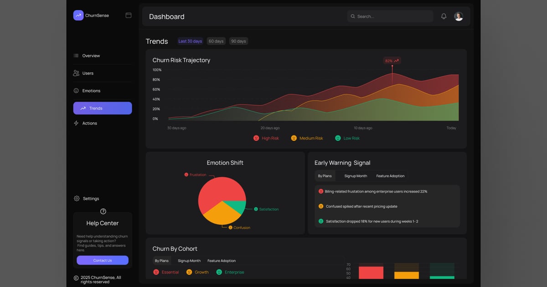Open notifications with the bell icon
The height and width of the screenshot is (287, 547).
point(444,16)
